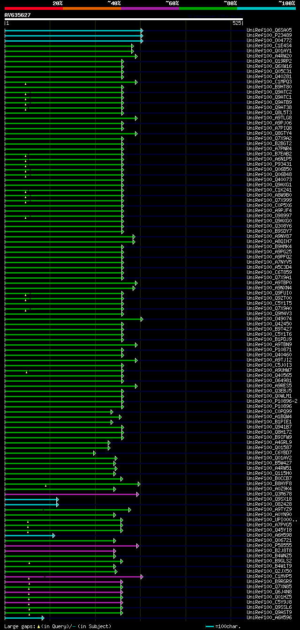The width and height of the screenshot is (300, 630).
Task: Click the UniRef100_B9GLS2 label
Action: pyautogui.click(x=270, y=561)
